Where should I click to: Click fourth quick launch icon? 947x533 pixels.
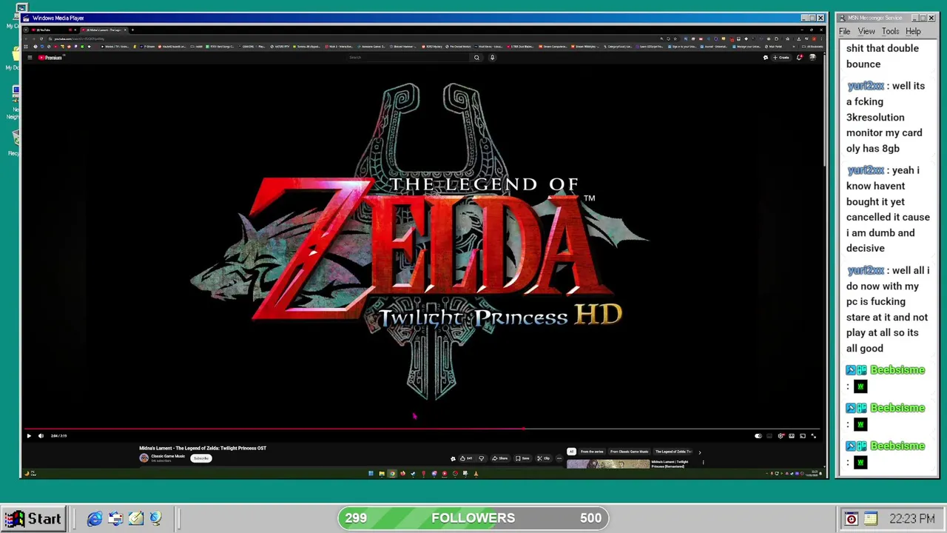tap(155, 519)
